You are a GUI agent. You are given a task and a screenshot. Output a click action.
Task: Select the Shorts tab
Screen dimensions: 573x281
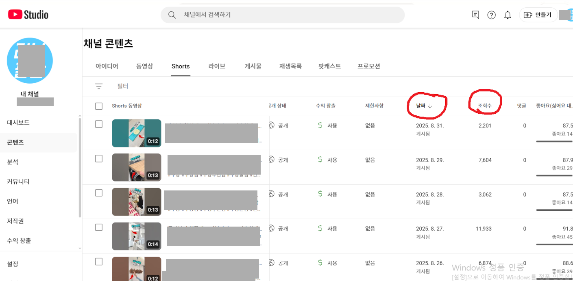181,66
